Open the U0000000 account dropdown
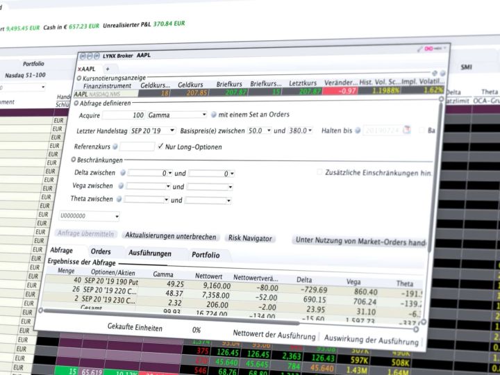Screen dimensions: 500x375 coord(90,217)
